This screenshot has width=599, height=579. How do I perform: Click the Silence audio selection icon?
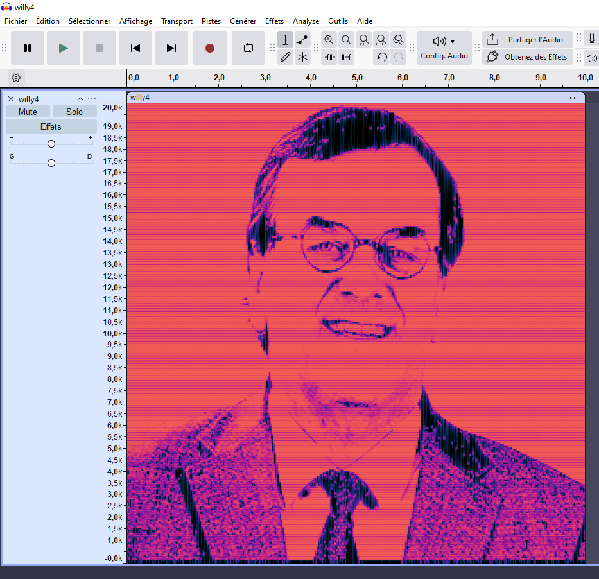click(347, 57)
